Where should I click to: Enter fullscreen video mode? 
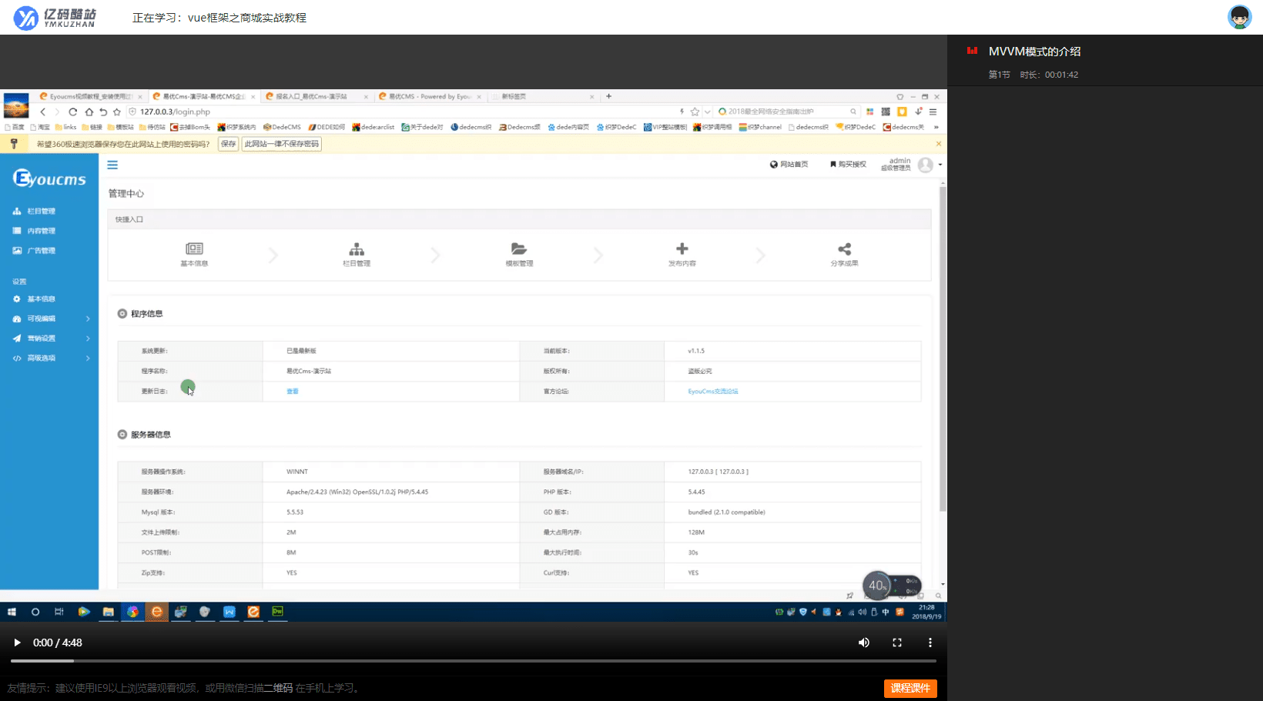897,643
